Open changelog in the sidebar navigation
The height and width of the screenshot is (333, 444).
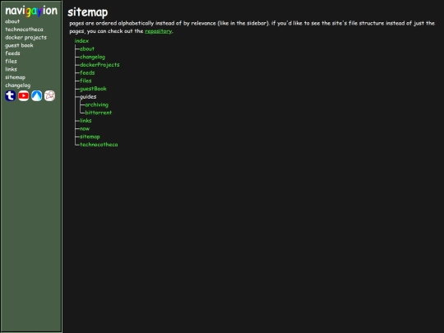tap(17, 85)
